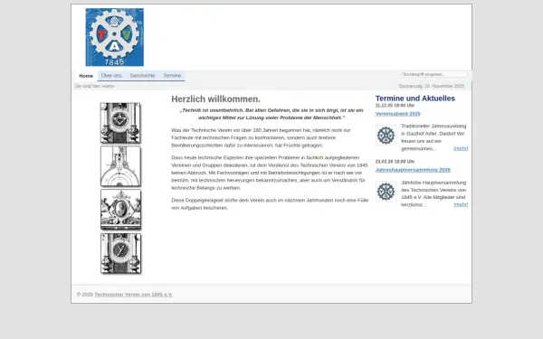
Task: Click the gear icon beside Vereinsabend text
Action: click(386, 136)
